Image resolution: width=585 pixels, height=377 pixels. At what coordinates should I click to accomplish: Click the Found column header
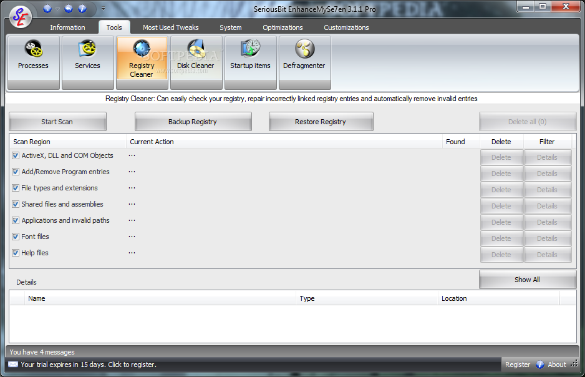click(461, 142)
